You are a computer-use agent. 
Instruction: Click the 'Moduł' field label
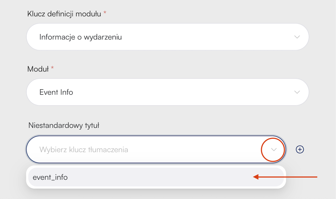click(38, 69)
